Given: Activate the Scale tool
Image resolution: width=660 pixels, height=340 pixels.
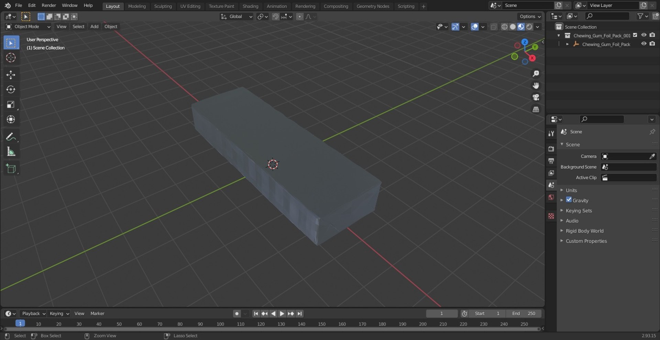Looking at the screenshot, I should click(x=11, y=105).
